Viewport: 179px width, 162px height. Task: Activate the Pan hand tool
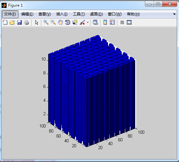click(60, 22)
